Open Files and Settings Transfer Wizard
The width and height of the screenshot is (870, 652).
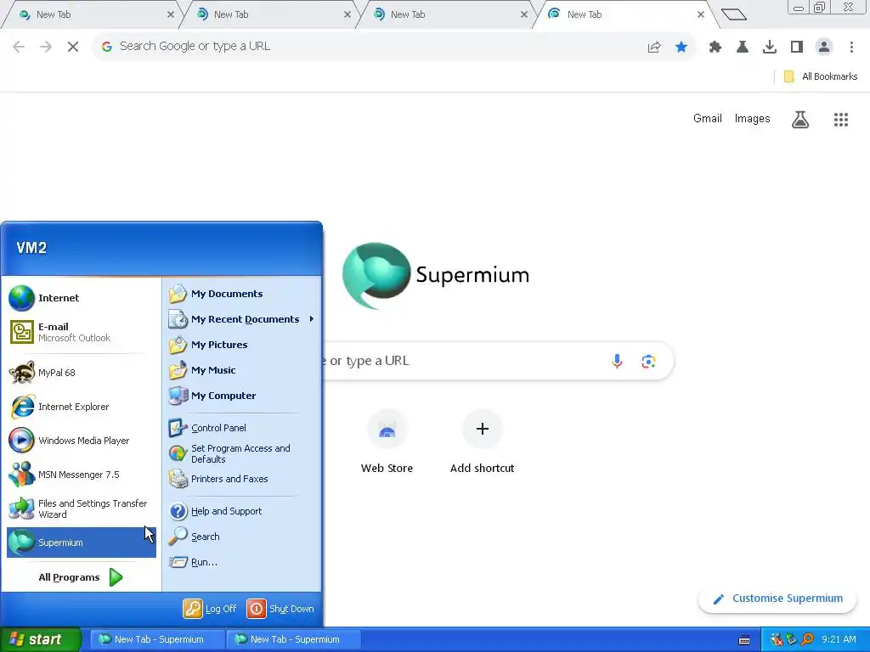[81, 509]
